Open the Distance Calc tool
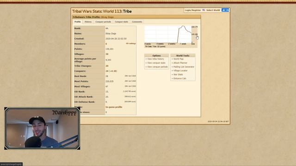Screen dimensions: 296x166 pyautogui.click(x=180, y=78)
